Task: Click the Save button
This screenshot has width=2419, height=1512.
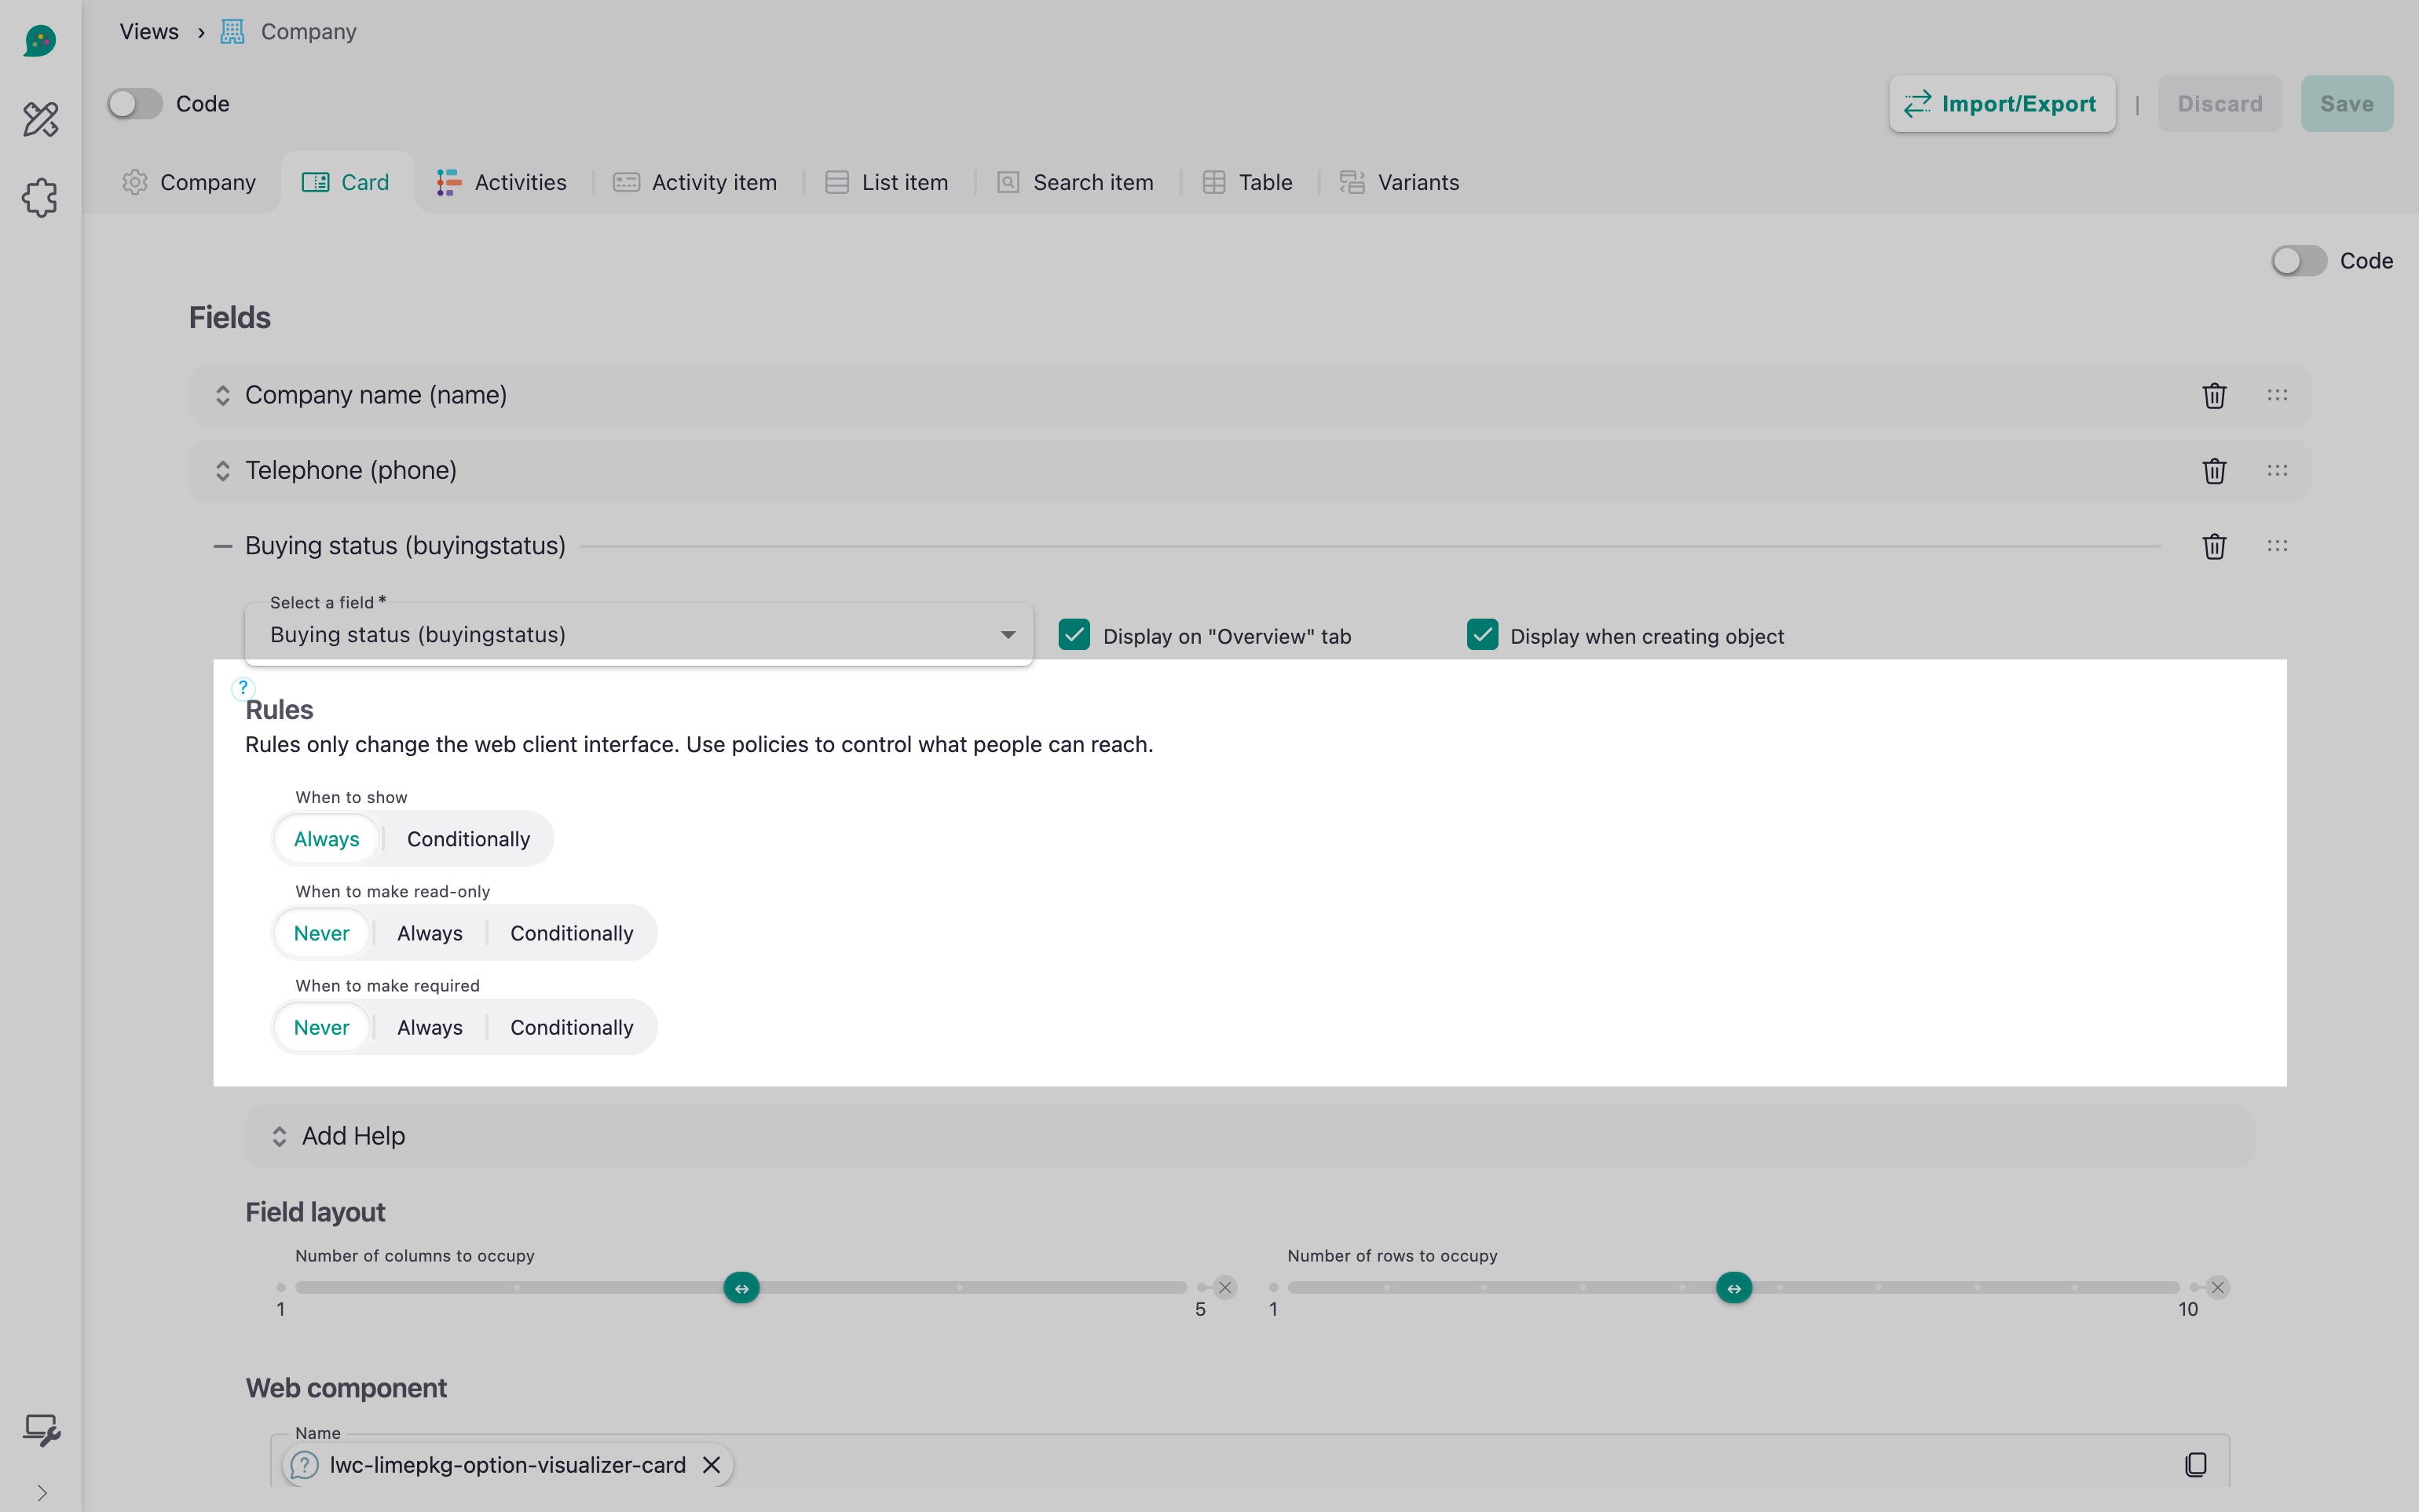Action: tap(2346, 103)
